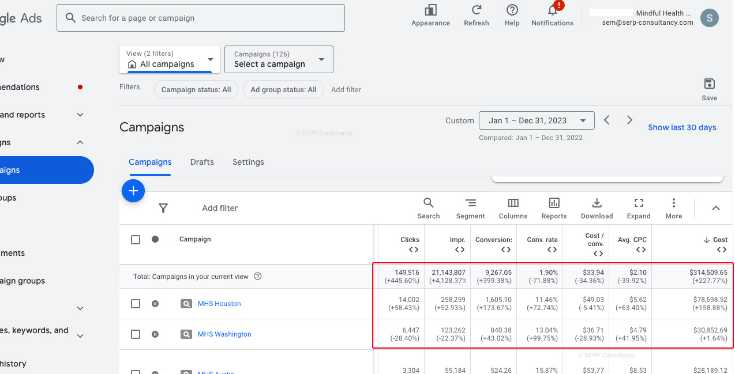This screenshot has height=374, width=735.
Task: Check the MHS Washington row checkbox
Action: (x=136, y=334)
